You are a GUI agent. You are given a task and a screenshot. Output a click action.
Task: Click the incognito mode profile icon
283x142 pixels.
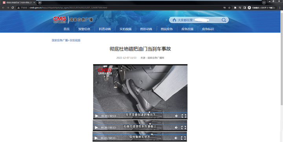pyautogui.click(x=249, y=8)
